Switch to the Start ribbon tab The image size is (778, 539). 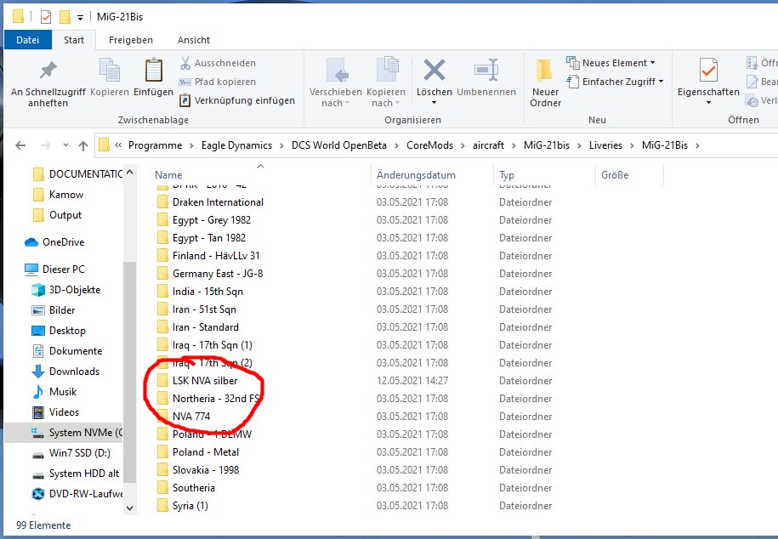pos(73,40)
